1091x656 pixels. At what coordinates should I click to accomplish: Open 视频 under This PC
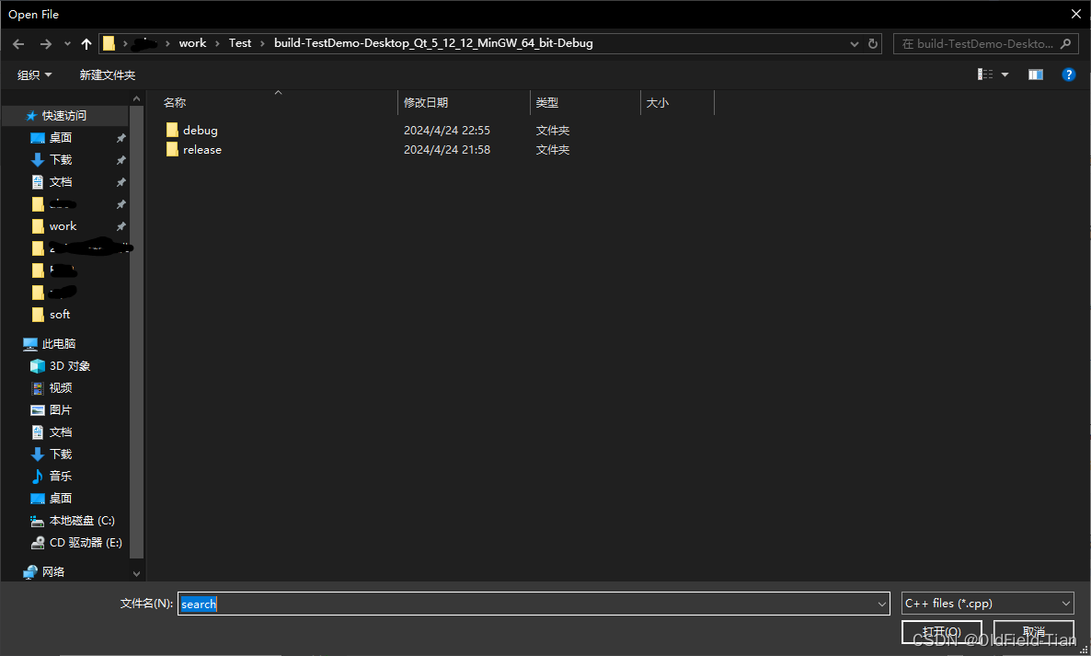(61, 388)
